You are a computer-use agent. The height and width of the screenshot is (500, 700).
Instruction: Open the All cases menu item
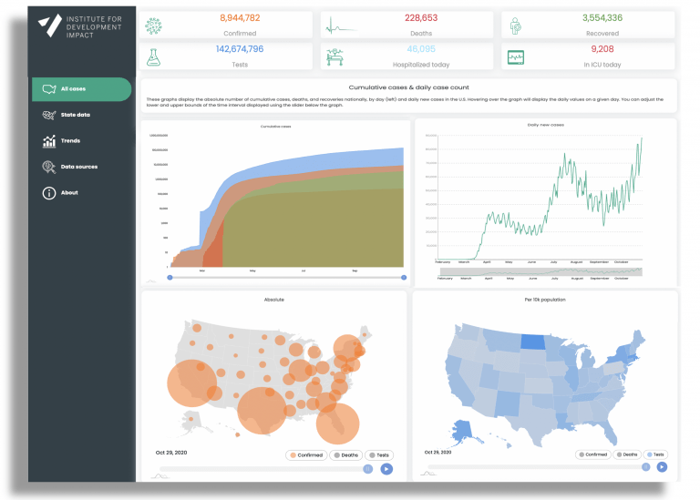tap(82, 89)
